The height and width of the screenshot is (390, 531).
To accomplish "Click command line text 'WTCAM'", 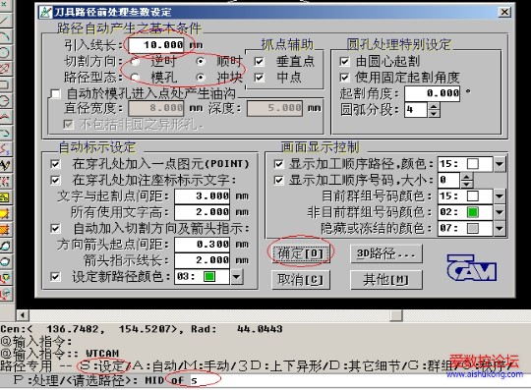I will point(102,353).
